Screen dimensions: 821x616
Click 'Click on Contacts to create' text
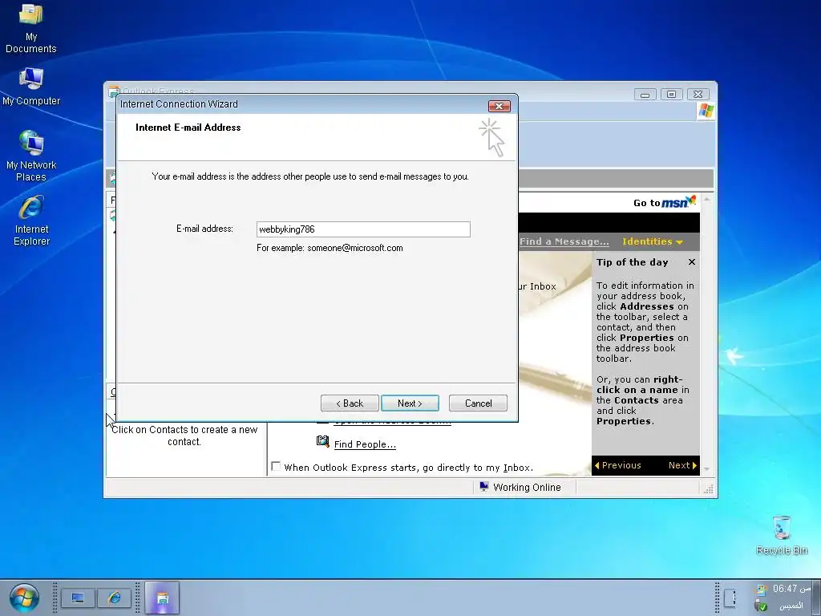pos(184,436)
